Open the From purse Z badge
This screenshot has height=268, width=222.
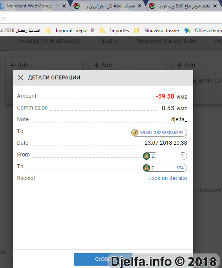(x=165, y=156)
